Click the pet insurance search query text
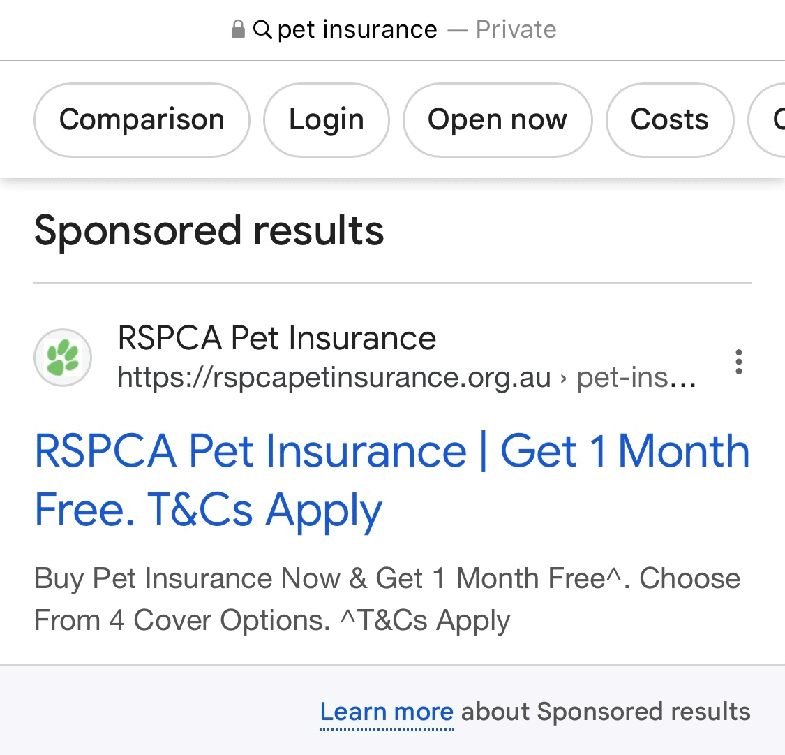Viewport: 785px width, 755px height. [x=357, y=29]
